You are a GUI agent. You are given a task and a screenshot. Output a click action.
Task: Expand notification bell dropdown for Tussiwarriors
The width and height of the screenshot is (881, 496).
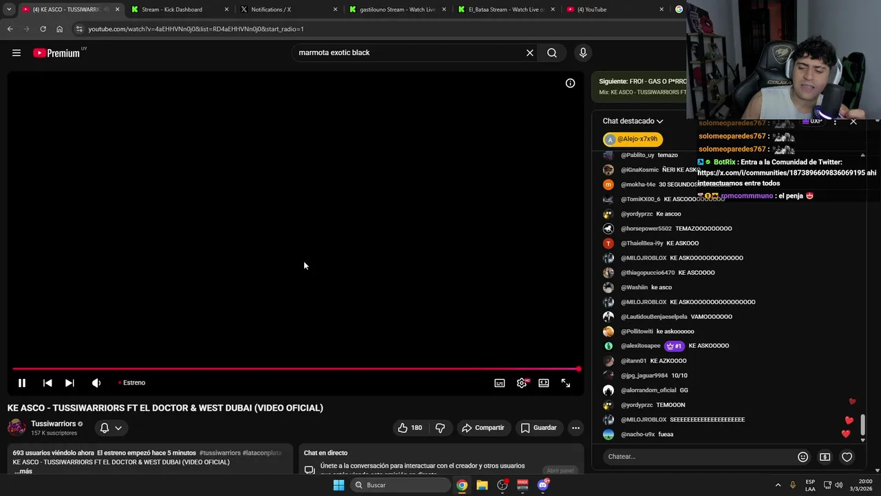click(111, 428)
